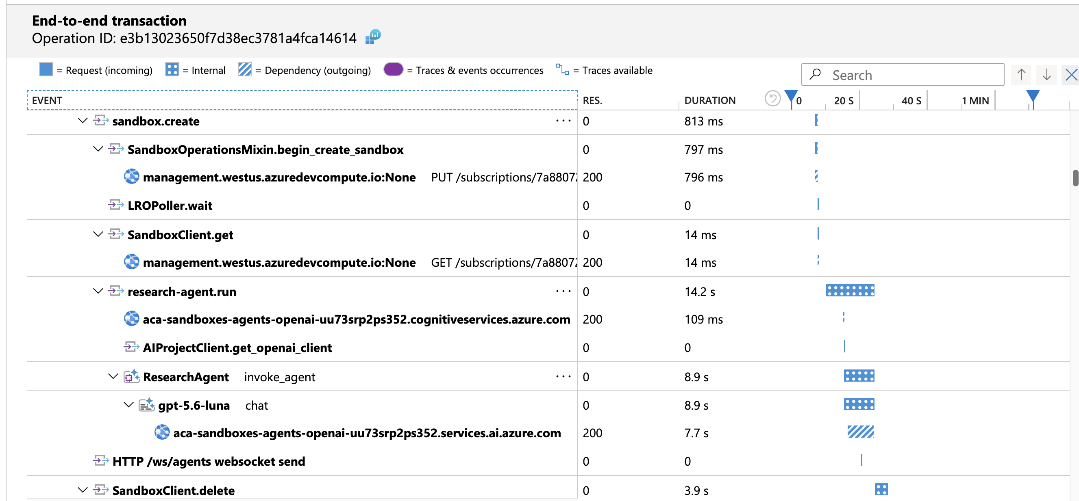Screen dimensions: 1079x501
Task: Click the ResearchAgent invoke_agent icon
Action: pyautogui.click(x=132, y=376)
